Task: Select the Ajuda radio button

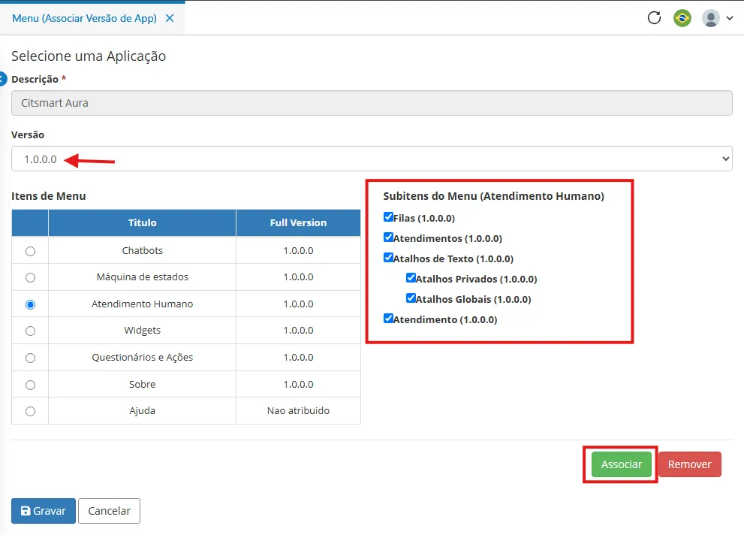Action: click(x=30, y=412)
